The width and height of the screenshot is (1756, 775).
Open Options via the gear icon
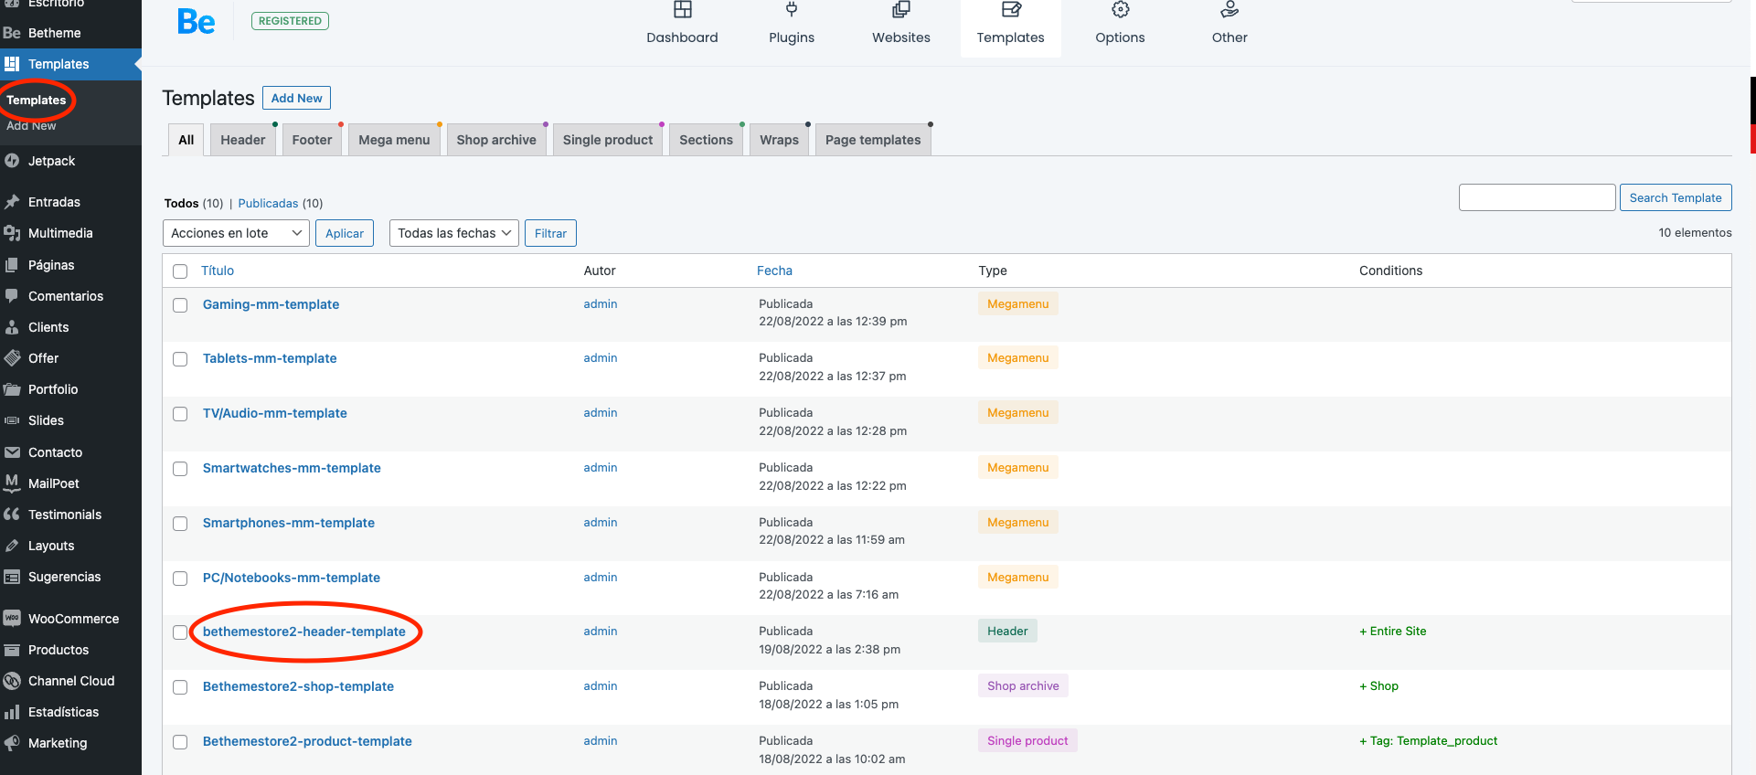[1121, 10]
